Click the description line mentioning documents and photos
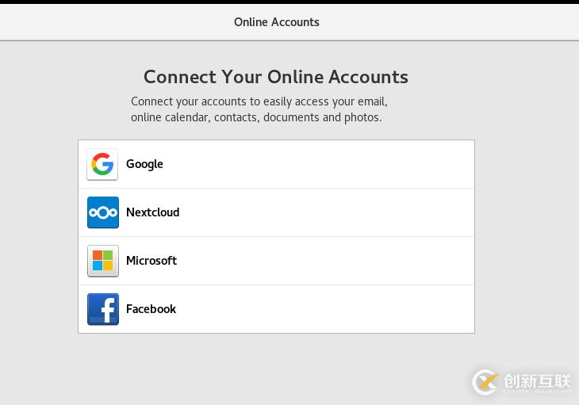This screenshot has height=405, width=579. point(255,117)
